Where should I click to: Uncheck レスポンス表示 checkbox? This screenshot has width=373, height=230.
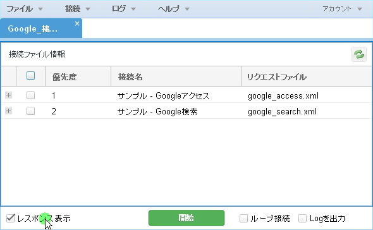pos(11,218)
